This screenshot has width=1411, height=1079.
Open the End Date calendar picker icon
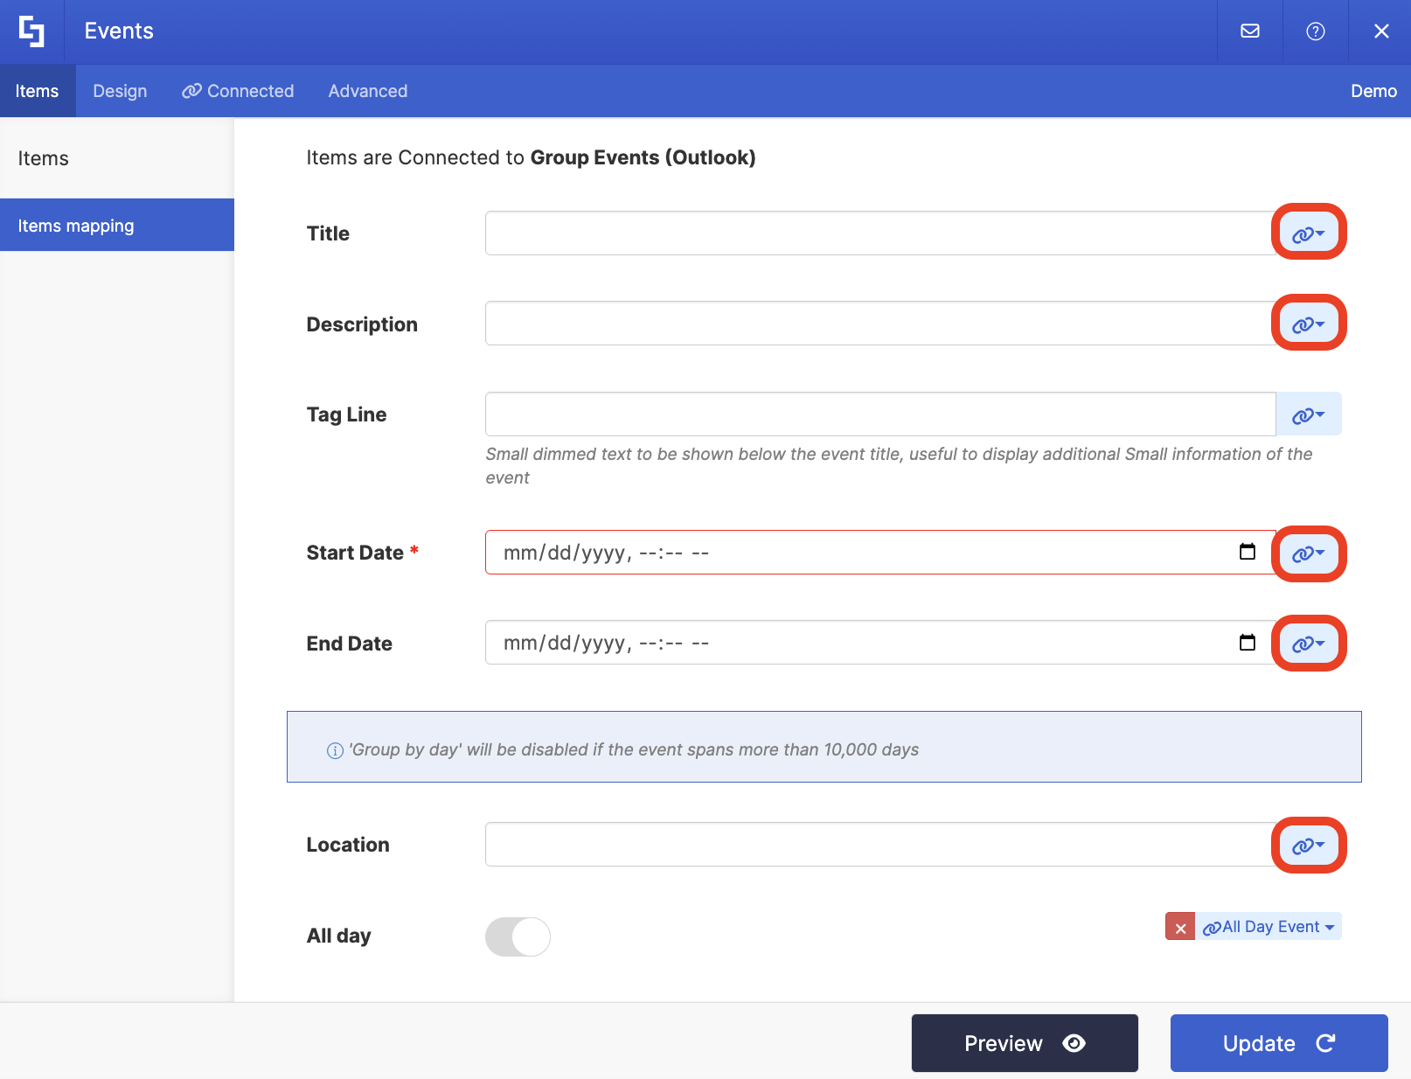[x=1248, y=643]
